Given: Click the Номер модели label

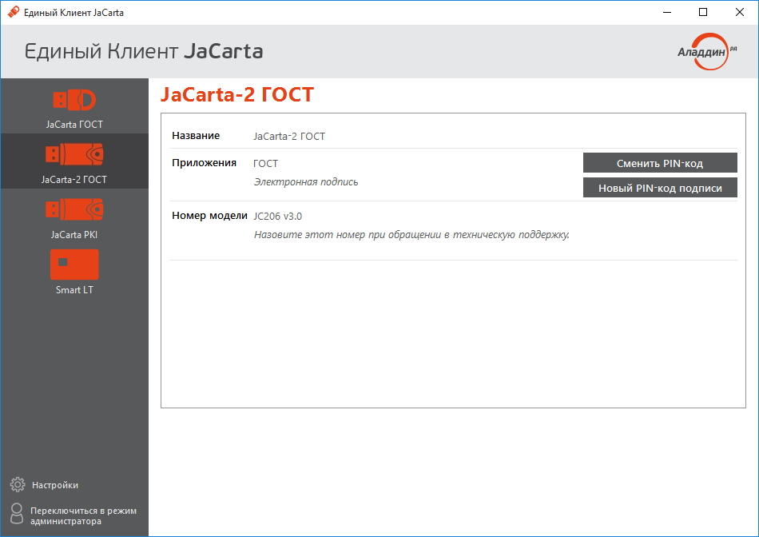Looking at the screenshot, I should point(209,216).
